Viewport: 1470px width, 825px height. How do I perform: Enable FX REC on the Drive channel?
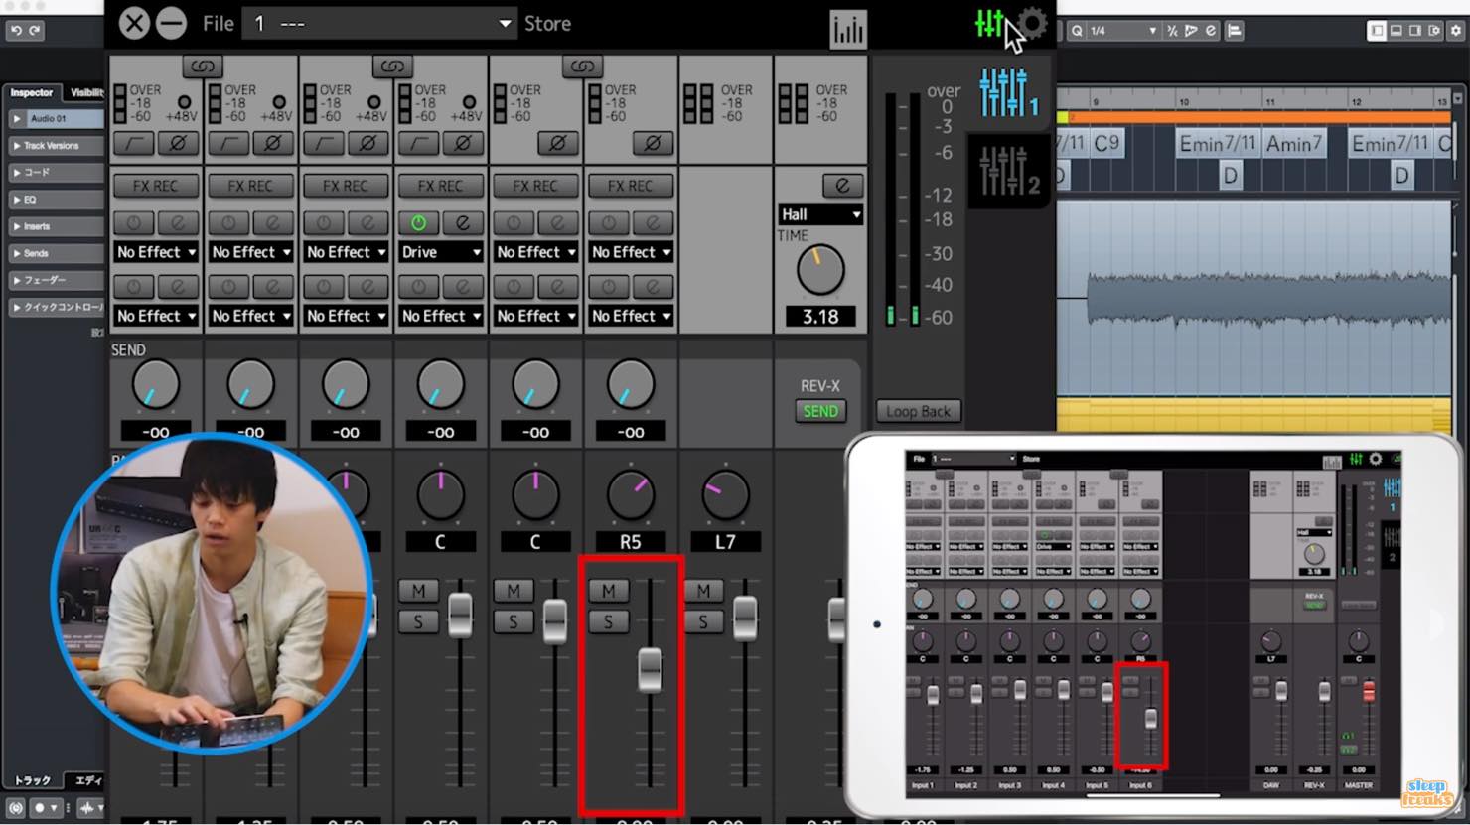click(441, 186)
